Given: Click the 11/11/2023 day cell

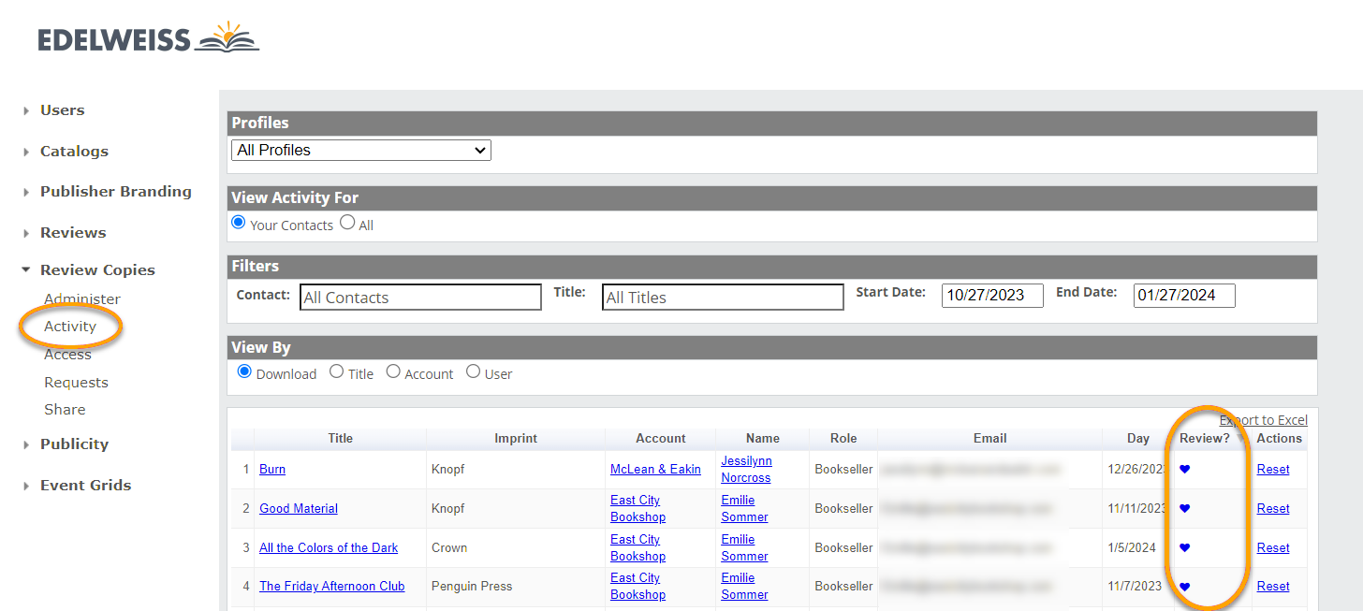Looking at the screenshot, I should (x=1137, y=509).
